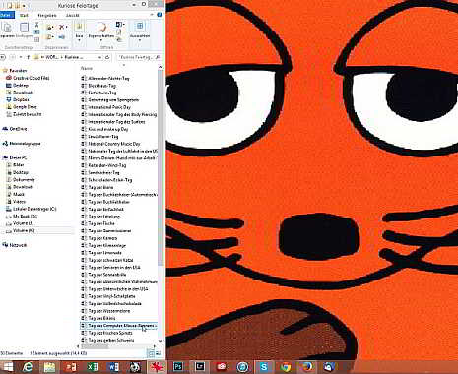Switch to the Start ribbon tab
458x374 pixels.
pyautogui.click(x=24, y=15)
